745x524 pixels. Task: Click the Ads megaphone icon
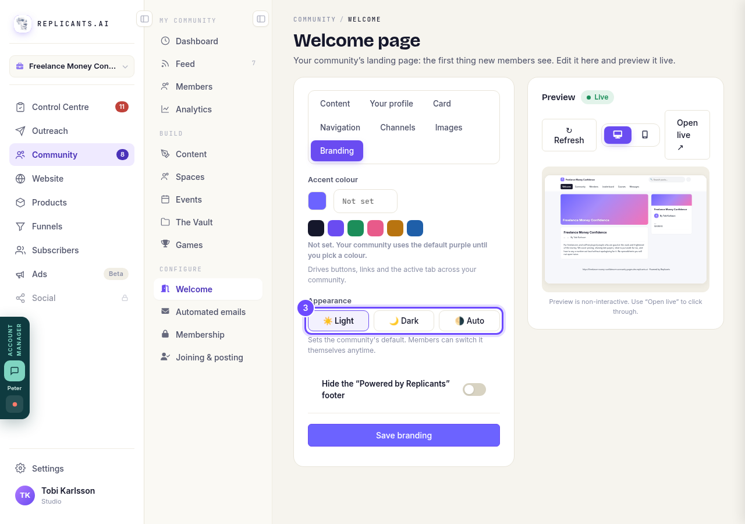(x=20, y=274)
